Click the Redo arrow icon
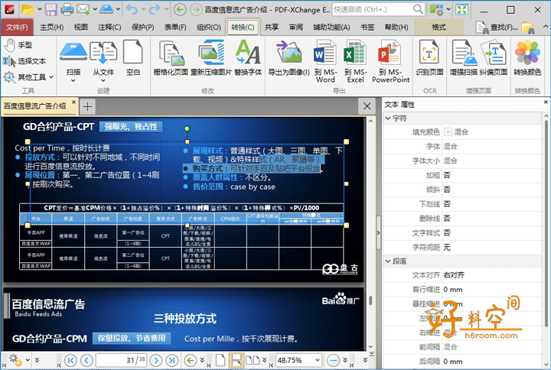This screenshot has width=551, height=370. point(155,9)
